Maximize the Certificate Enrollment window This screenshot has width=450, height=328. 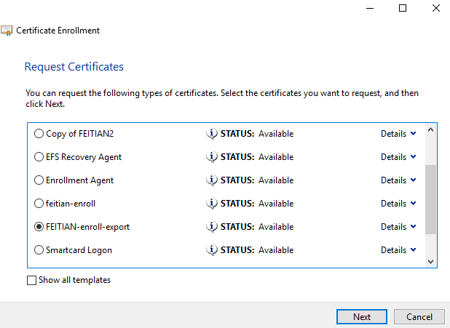(403, 8)
